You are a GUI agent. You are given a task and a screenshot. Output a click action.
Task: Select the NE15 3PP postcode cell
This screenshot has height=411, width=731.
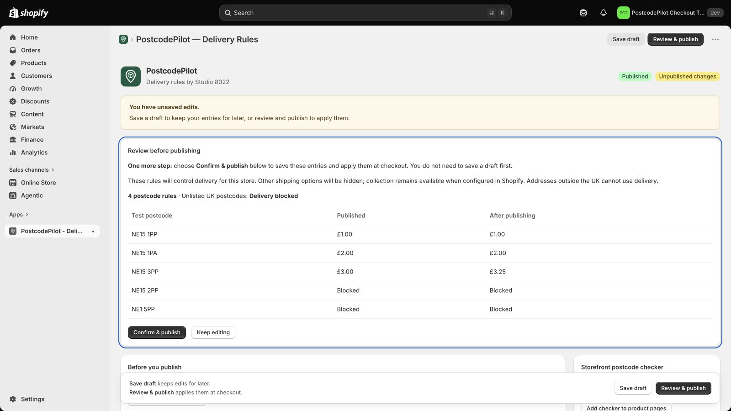[145, 272]
